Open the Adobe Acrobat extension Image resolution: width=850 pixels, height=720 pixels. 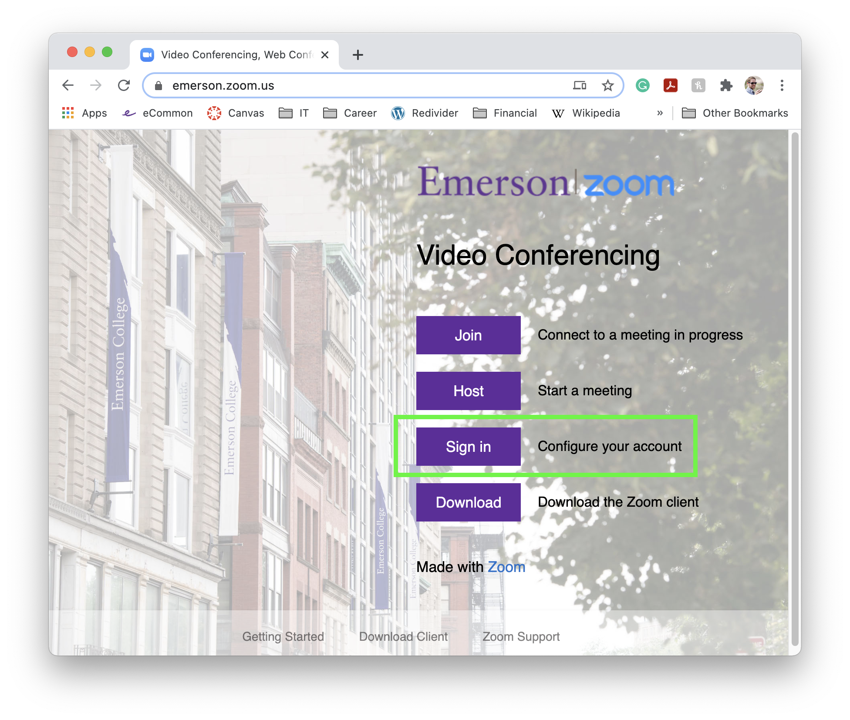671,85
